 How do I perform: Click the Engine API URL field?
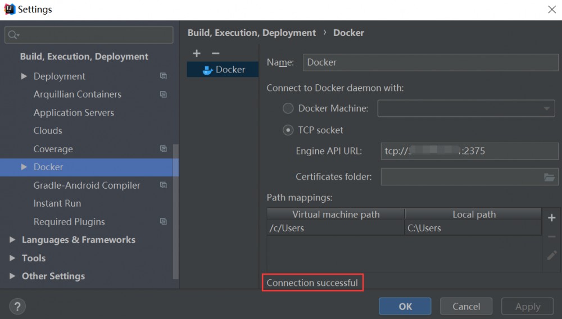point(469,151)
